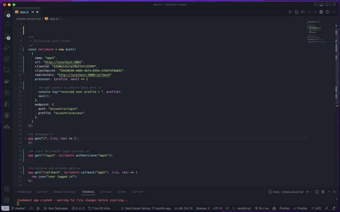Viewport: 340px width, 212px height.
Task: Toggle the primary side bar layout icon
Action: (x=316, y=4)
